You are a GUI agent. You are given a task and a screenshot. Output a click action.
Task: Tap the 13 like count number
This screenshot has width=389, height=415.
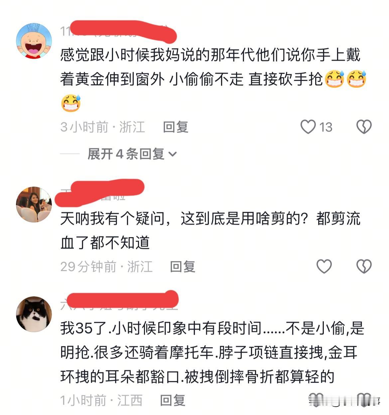(x=326, y=127)
